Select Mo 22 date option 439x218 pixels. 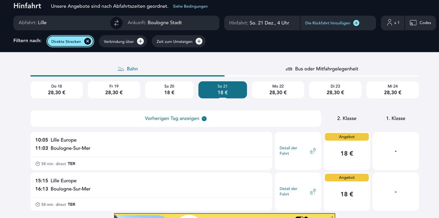(278, 90)
